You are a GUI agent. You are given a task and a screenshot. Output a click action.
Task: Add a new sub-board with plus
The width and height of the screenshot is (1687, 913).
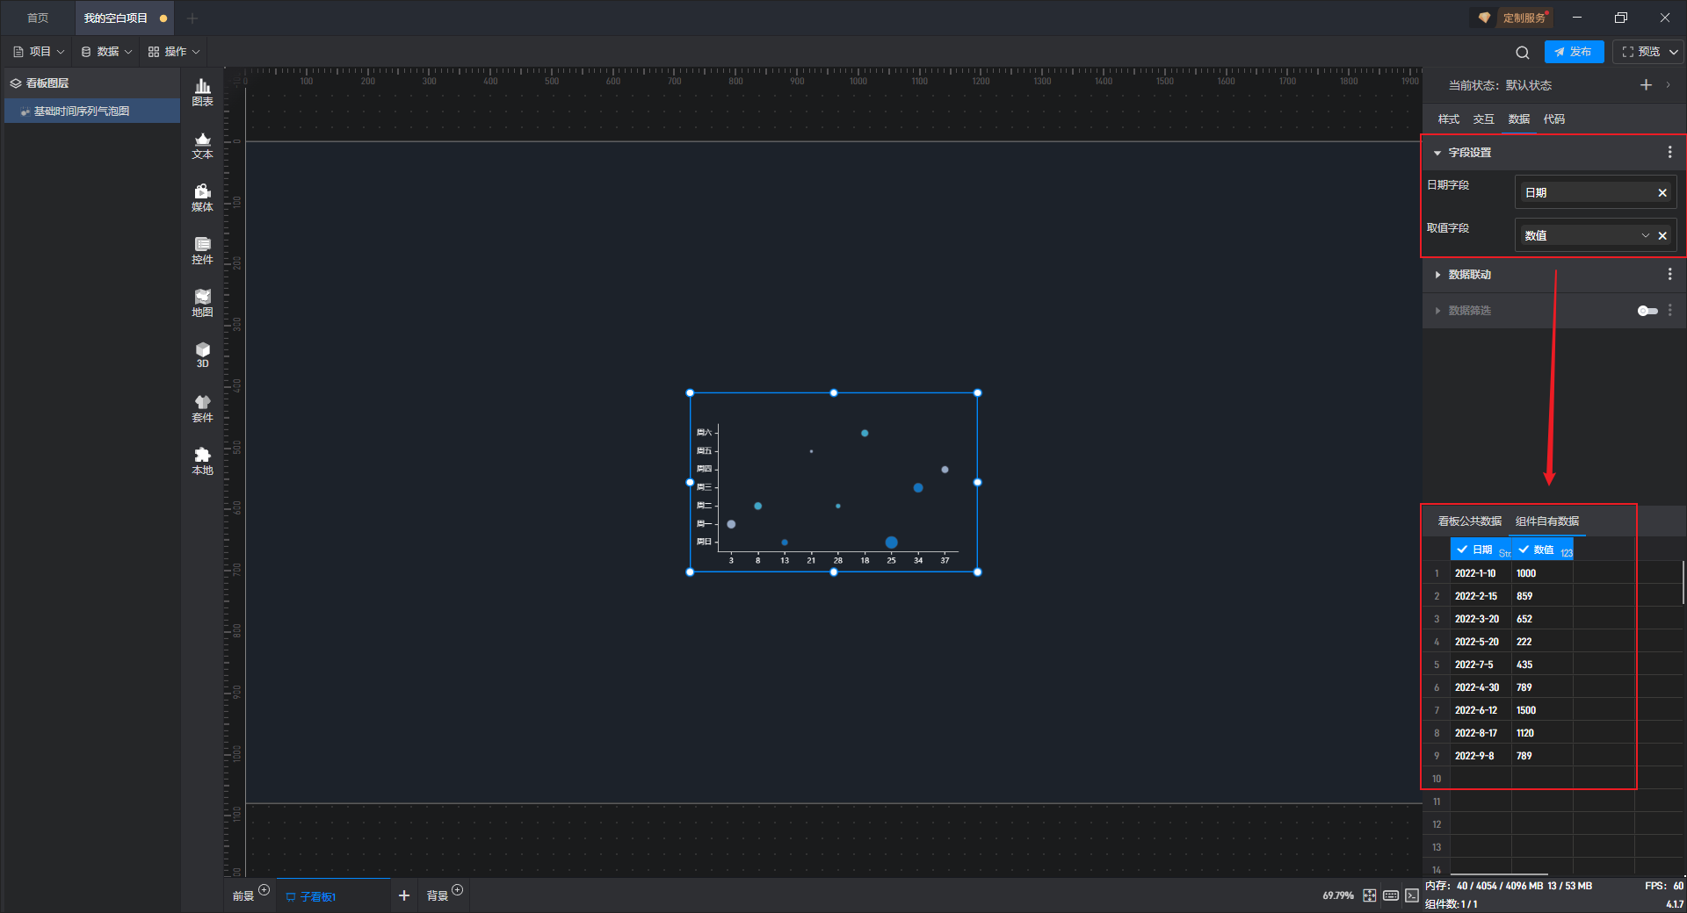[x=404, y=895]
